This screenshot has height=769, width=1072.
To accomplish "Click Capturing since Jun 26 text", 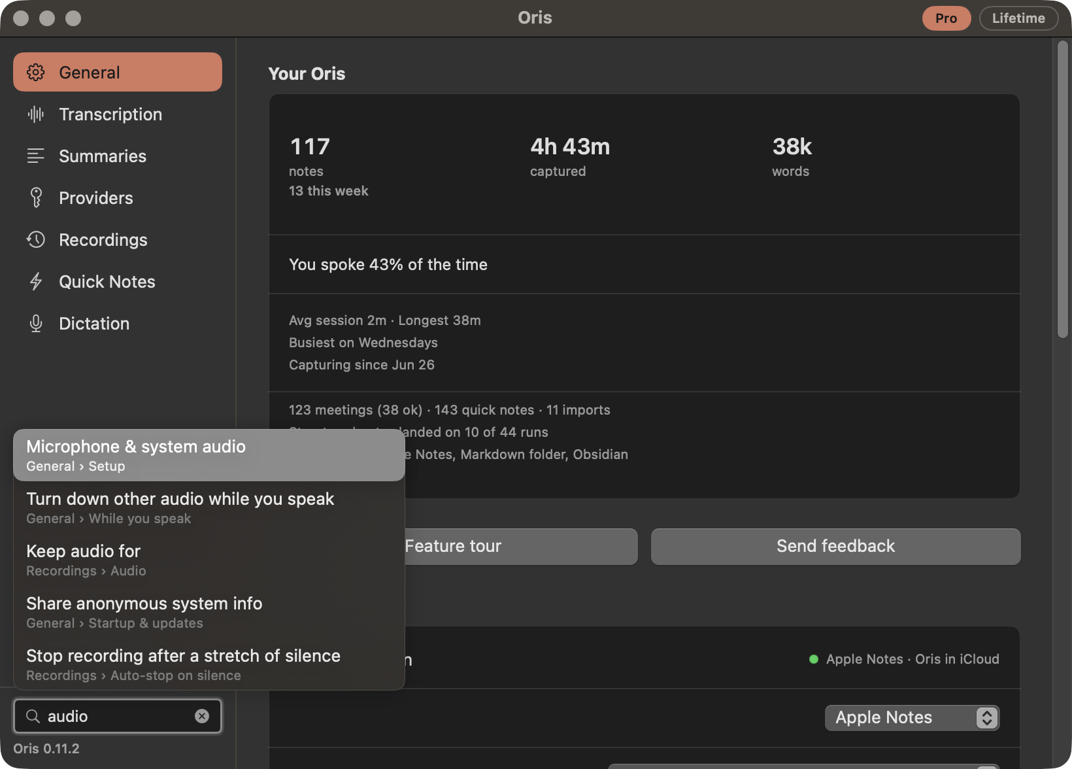I will (361, 365).
